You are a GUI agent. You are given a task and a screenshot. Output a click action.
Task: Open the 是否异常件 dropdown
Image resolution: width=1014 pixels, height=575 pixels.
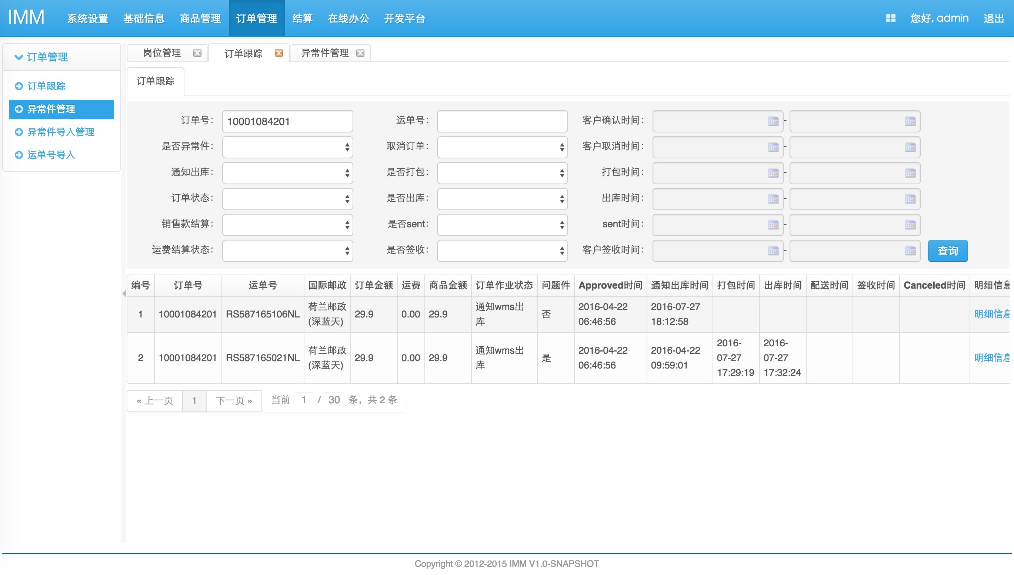tap(287, 147)
